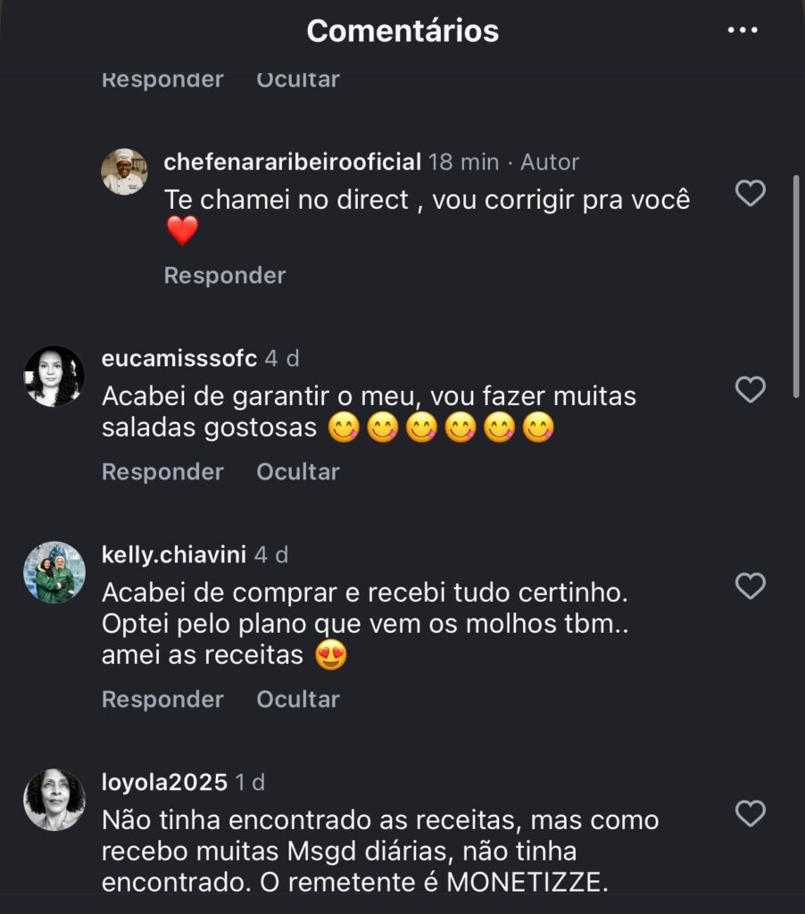Hide the comment by eucamisssofc
Image resolution: width=805 pixels, height=914 pixels.
pos(298,471)
